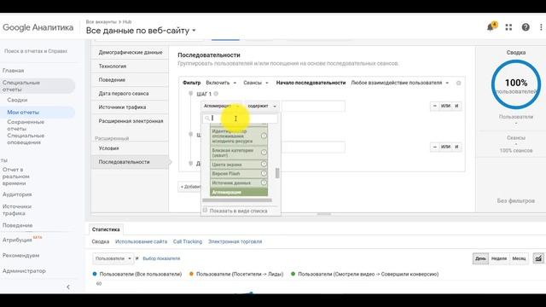Show info for Источник данных dimension
Image resolution: width=546 pixels, height=307 pixels.
pyautogui.click(x=264, y=182)
